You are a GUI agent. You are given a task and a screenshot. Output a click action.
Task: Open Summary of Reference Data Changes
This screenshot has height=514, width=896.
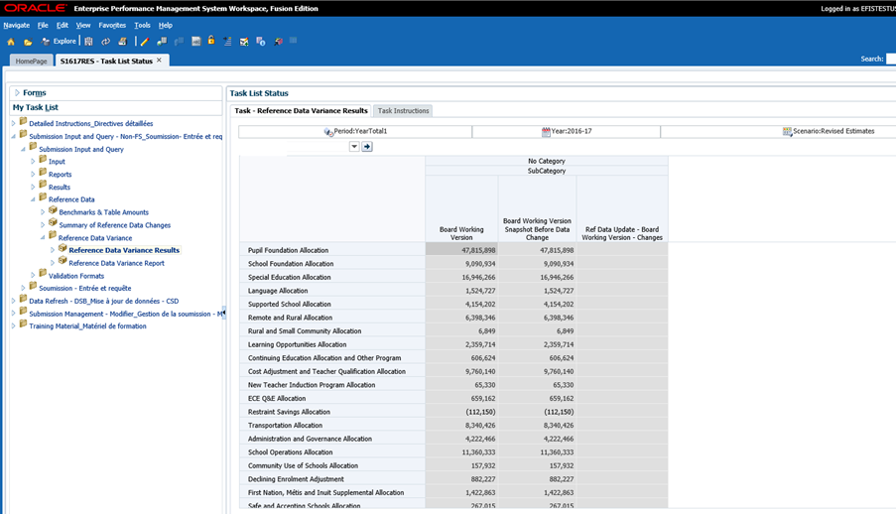(x=115, y=225)
